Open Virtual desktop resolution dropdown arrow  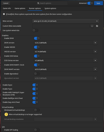tap(95, 119)
